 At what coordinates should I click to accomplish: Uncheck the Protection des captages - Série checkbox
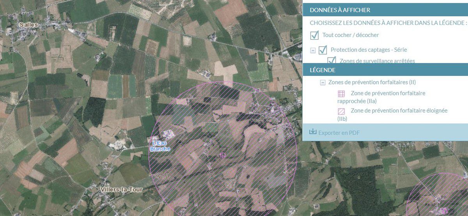click(323, 50)
